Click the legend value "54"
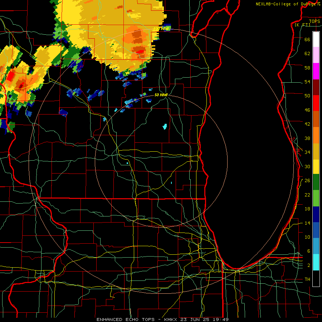Screen dimensions: 322x322 tap(307, 82)
